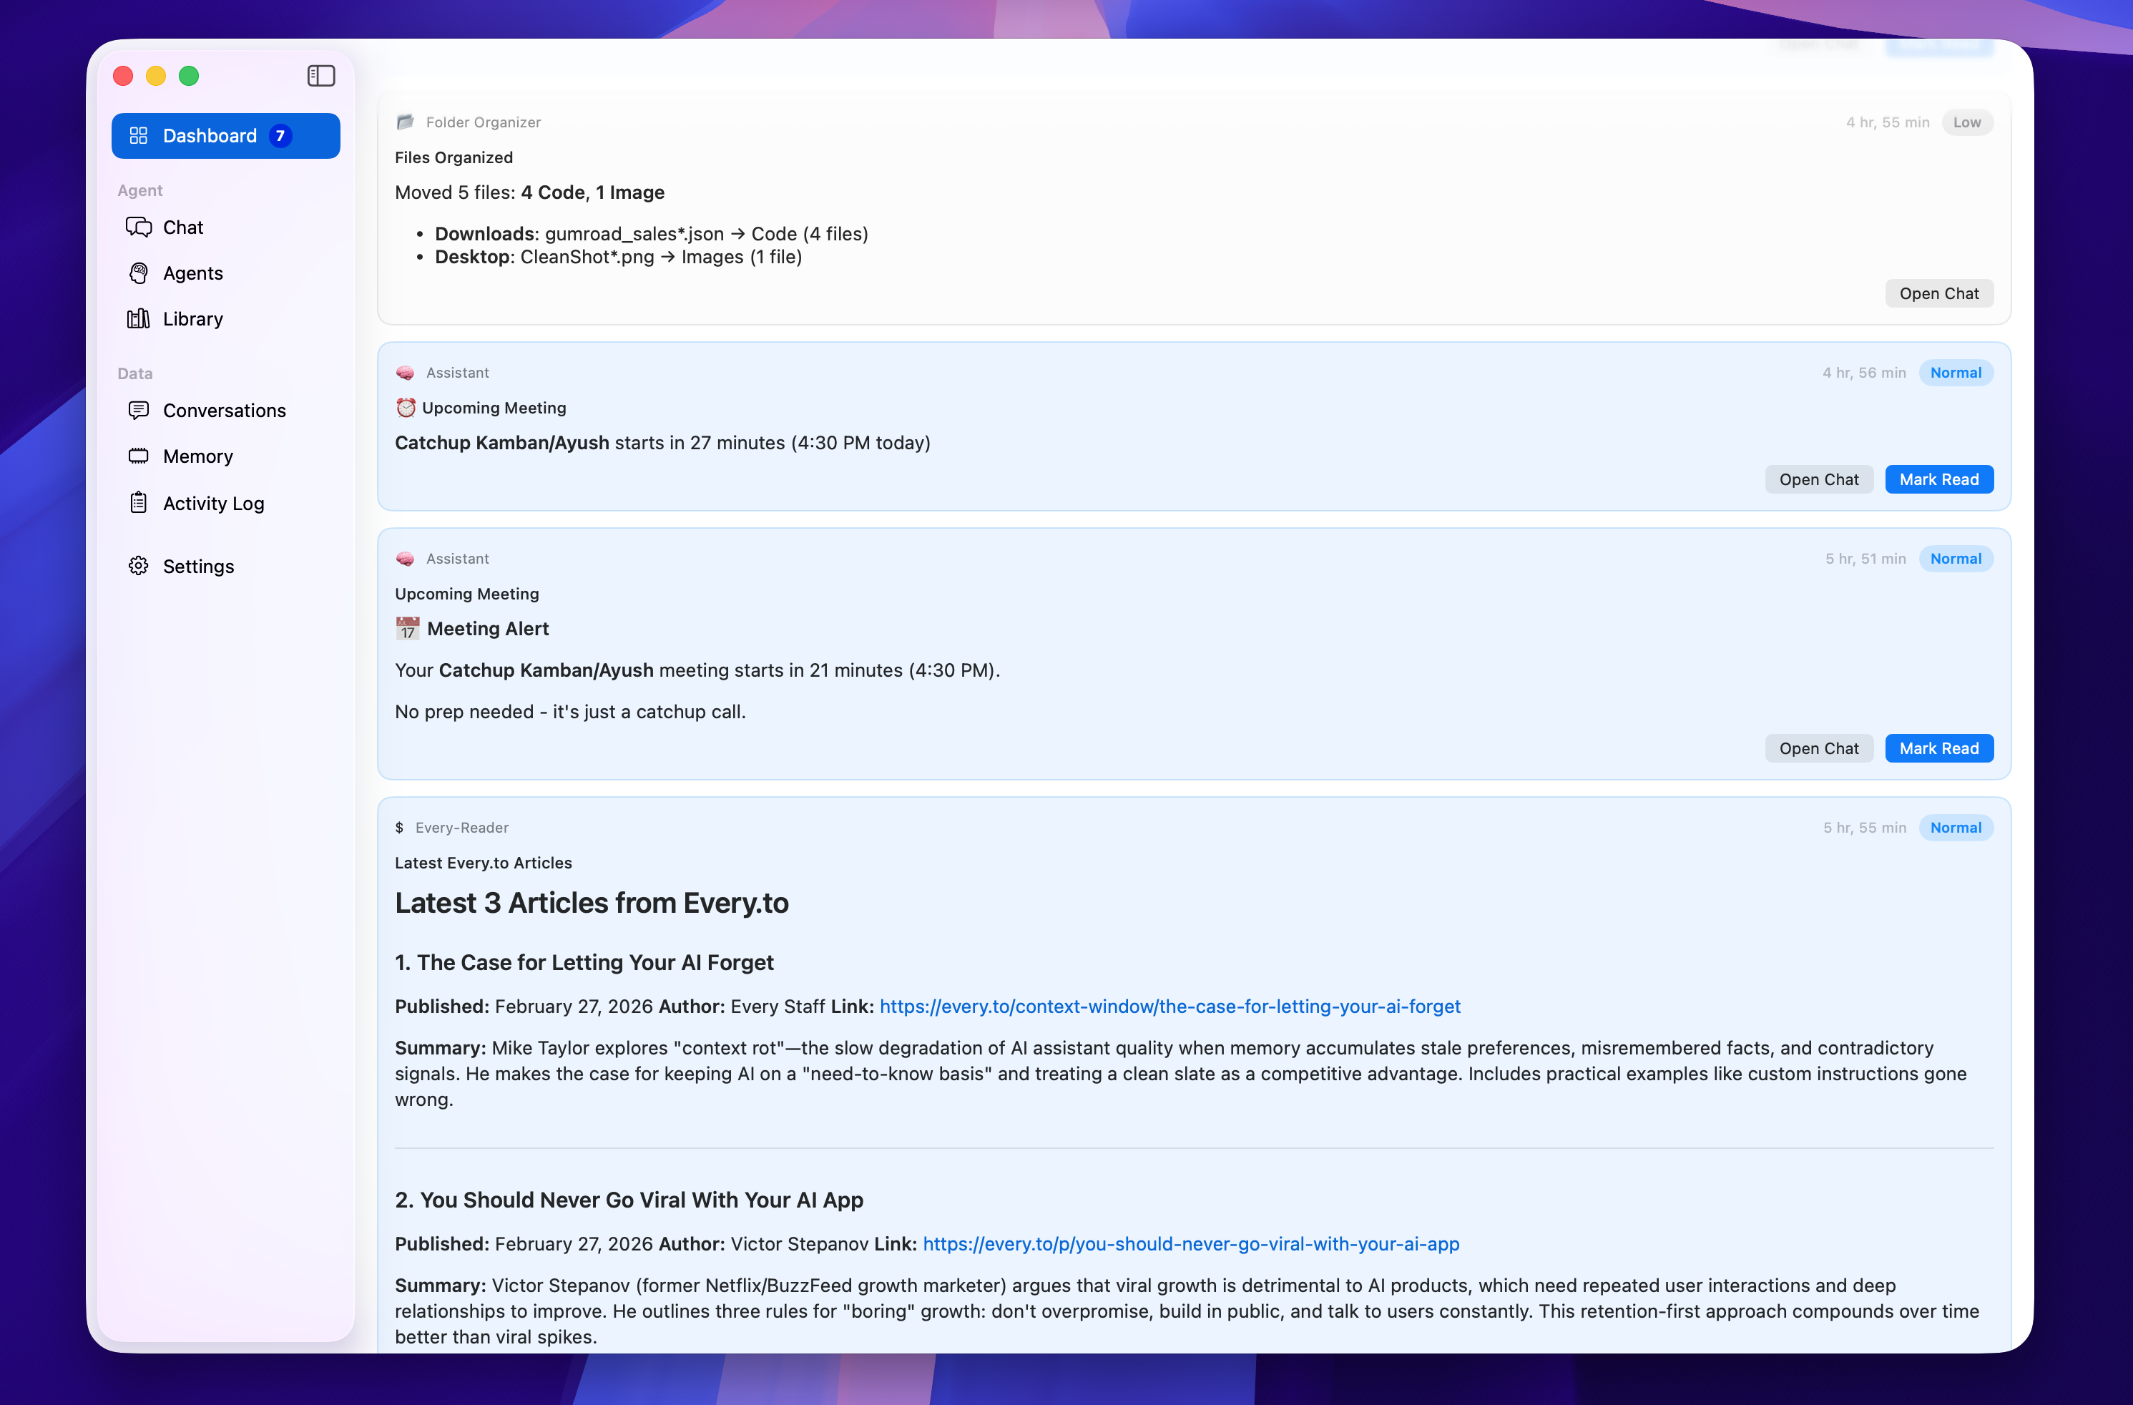
Task: Open the Activity Log clipboard icon
Action: (139, 503)
